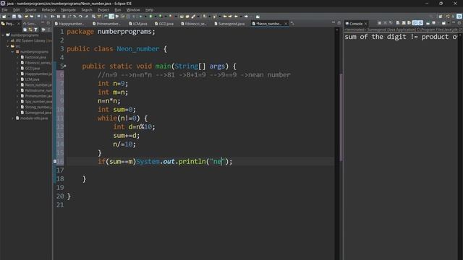Click the Save toolbar icon
This screenshot has height=260, width=463.
tap(14, 17)
